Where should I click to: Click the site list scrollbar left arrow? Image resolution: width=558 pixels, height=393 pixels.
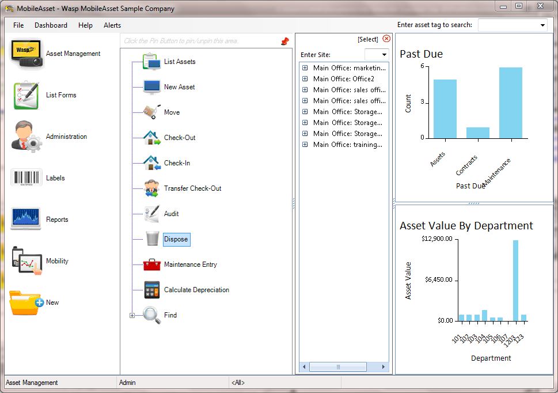pos(304,366)
